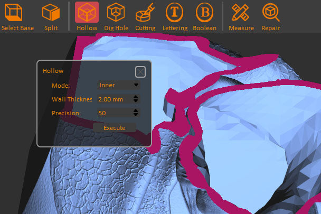Click the Mode: label

pyautogui.click(x=61, y=86)
